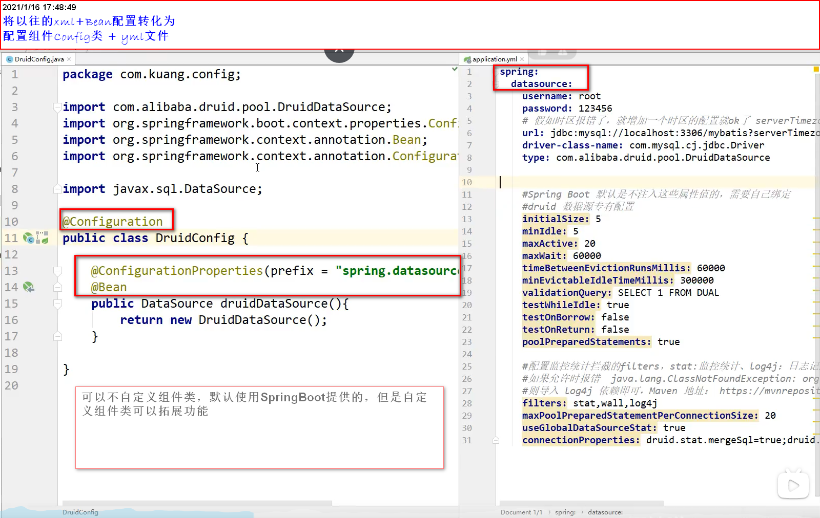Image resolution: width=820 pixels, height=518 pixels.
Task: Click the testOnReturn key
Action: coord(559,330)
